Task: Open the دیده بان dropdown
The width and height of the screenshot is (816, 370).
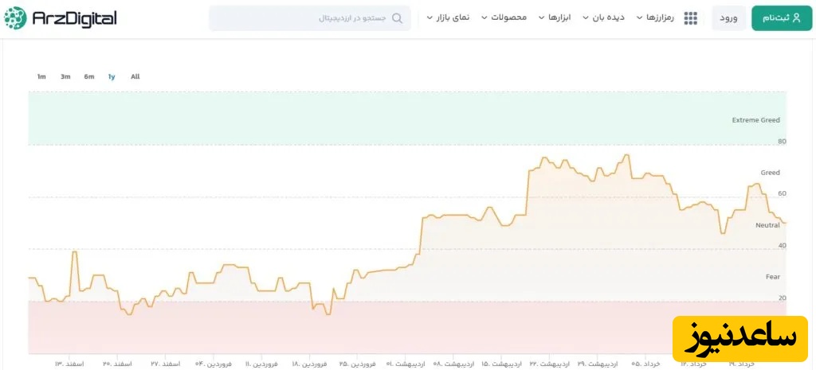Action: coord(603,18)
